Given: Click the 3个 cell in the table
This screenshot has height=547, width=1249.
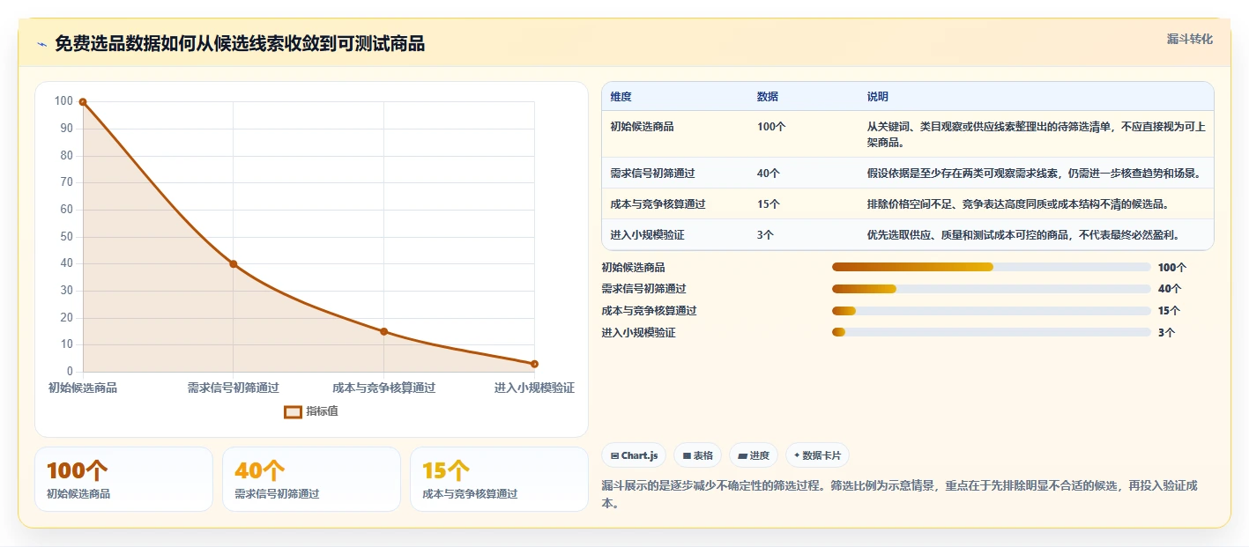Looking at the screenshot, I should tap(766, 235).
